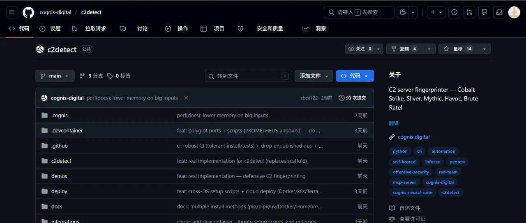This screenshot has width=526, height=223.
Task: Open pull requests icon in header
Action: click(469, 12)
